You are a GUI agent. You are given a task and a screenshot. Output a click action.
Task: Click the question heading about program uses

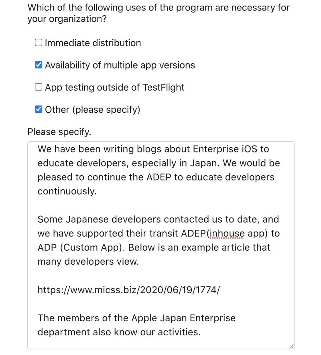(x=158, y=13)
